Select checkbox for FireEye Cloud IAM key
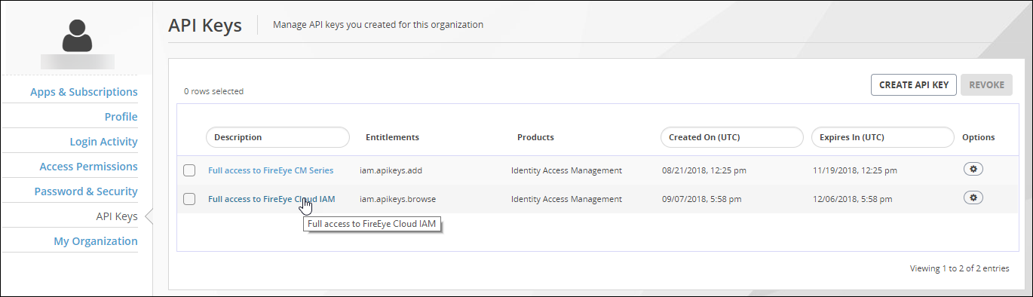The image size is (1033, 297). coord(189,199)
